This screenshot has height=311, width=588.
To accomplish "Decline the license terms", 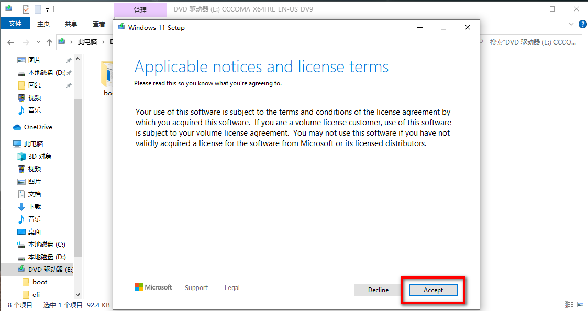I will pos(378,290).
